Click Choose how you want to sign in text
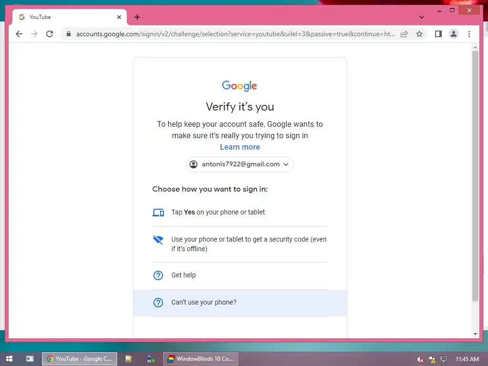Screen dimensions: 488x366 [210, 189]
